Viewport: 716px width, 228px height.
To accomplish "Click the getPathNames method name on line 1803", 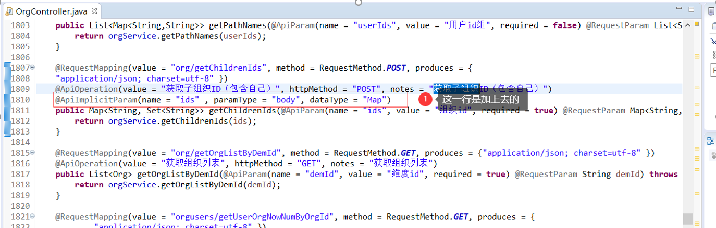I will pyautogui.click(x=238, y=25).
